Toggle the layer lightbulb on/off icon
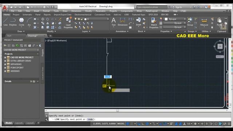This screenshot has height=131, width=233. [75, 19]
